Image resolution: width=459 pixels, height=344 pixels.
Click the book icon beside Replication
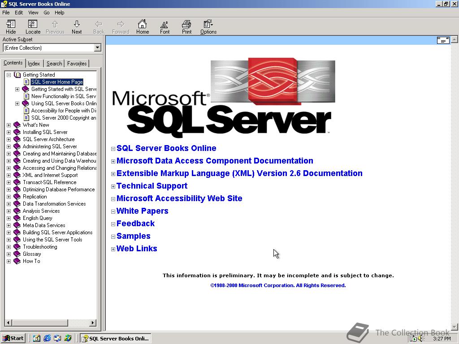click(17, 197)
